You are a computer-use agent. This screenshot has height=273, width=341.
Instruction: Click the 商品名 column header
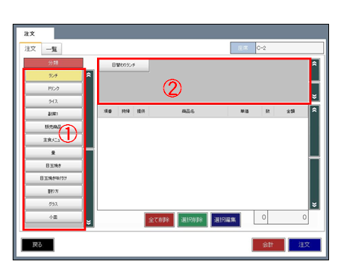[x=188, y=112]
